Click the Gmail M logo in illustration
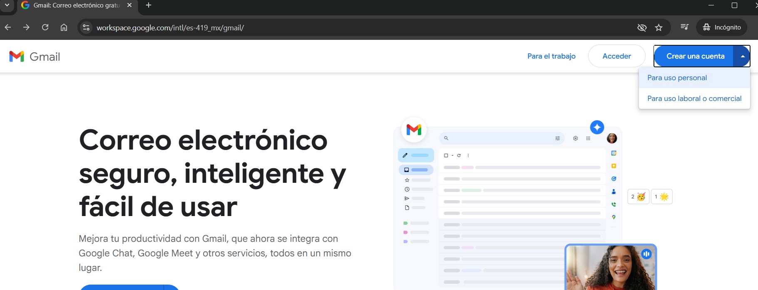The image size is (758, 290). pyautogui.click(x=414, y=130)
